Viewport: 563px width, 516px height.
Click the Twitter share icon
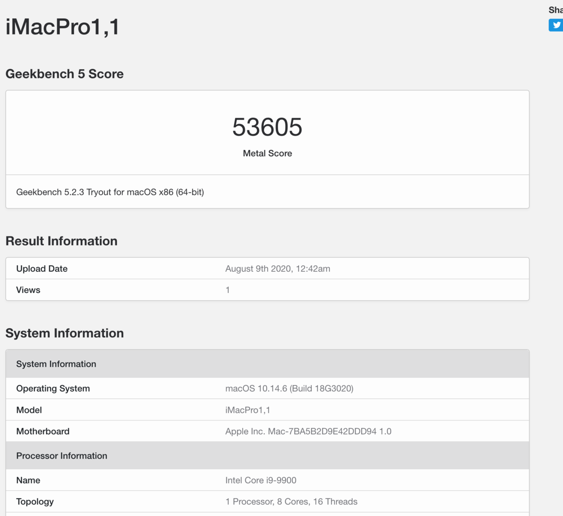[x=556, y=25]
